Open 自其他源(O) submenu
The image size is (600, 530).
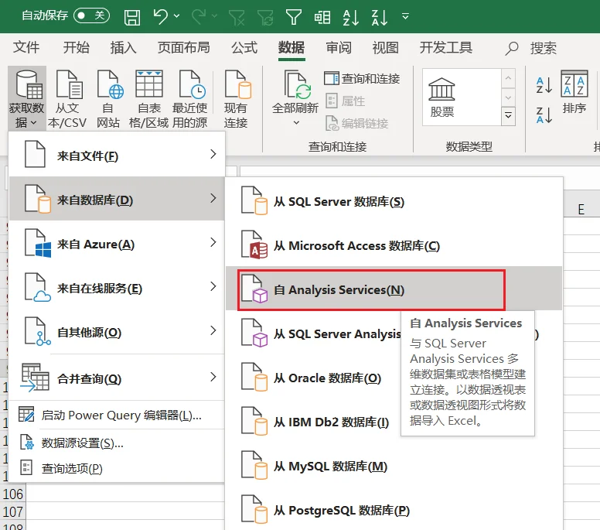[x=117, y=332]
